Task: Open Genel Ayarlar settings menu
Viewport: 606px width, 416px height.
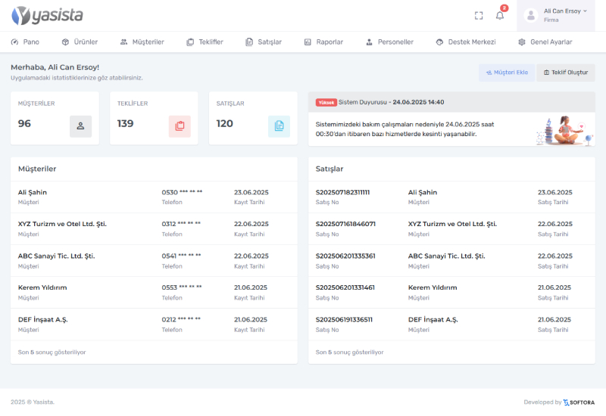Action: coord(545,42)
